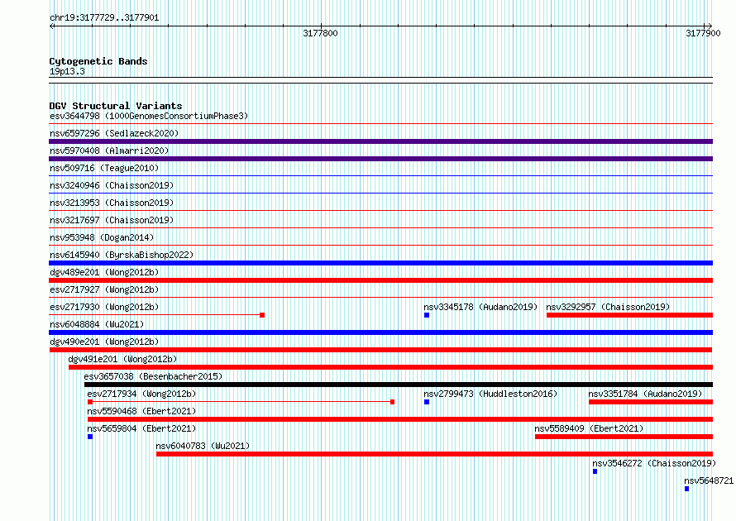Image resolution: width=736 pixels, height=521 pixels.
Task: Open the nsv6597296 (Sedlazeck2020) label
Action: click(114, 133)
